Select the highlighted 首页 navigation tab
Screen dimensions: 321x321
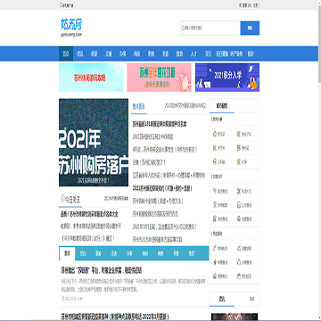tap(66, 54)
